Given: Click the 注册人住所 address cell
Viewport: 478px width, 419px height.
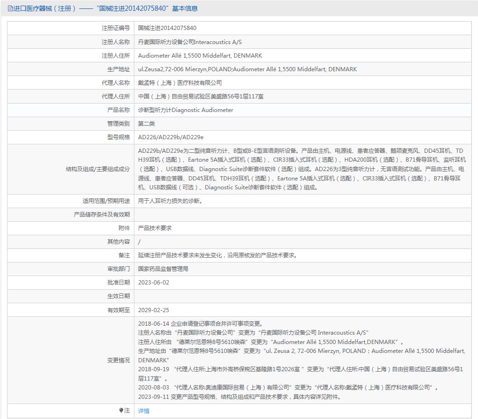Looking at the screenshot, I should [200, 56].
